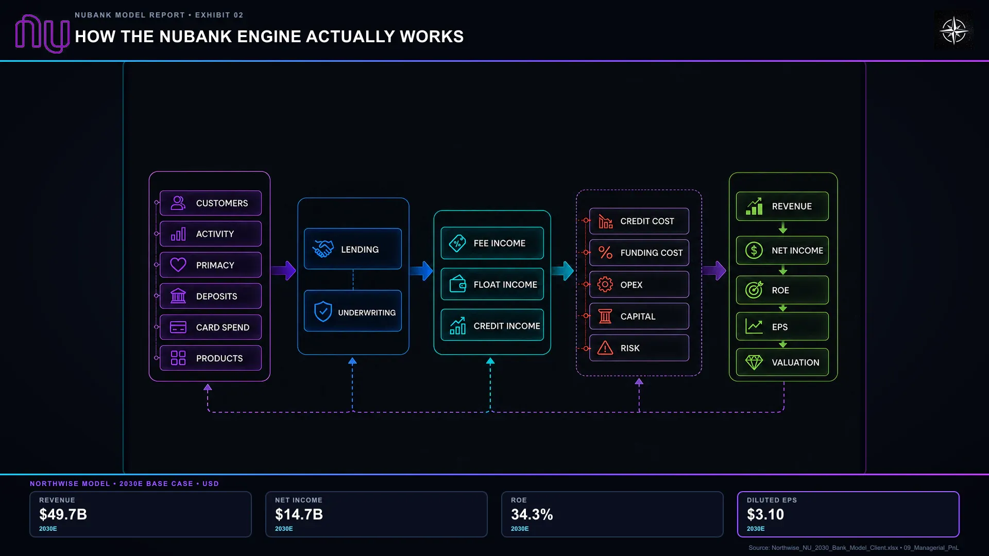
Task: Select the Diluted EPS $3.10 metric card
Action: (848, 514)
